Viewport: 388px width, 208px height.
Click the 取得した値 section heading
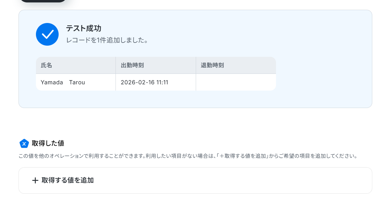click(48, 143)
